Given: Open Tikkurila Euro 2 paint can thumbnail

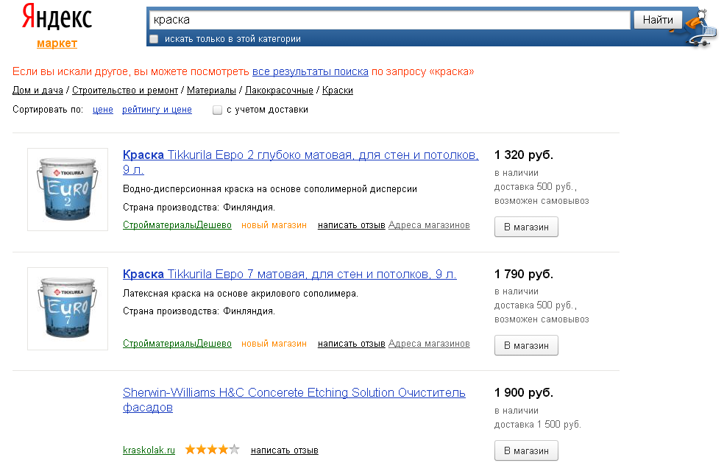Looking at the screenshot, I should pos(68,189).
